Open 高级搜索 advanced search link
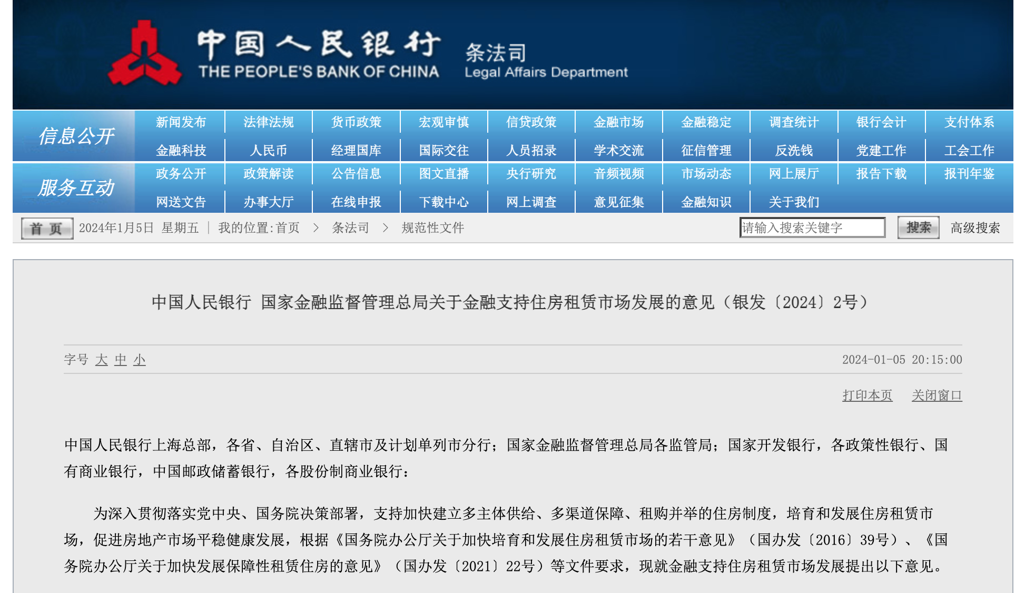 point(975,228)
